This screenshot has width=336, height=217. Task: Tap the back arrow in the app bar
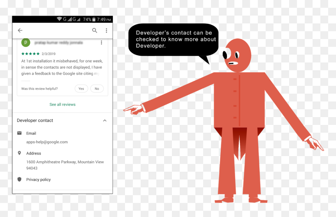point(20,30)
